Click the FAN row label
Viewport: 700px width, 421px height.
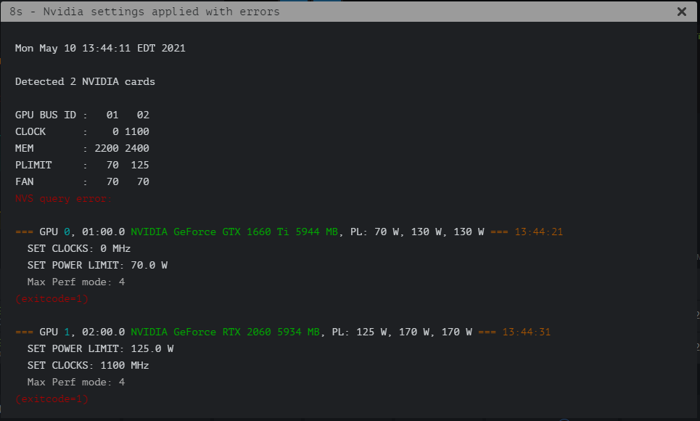click(24, 182)
